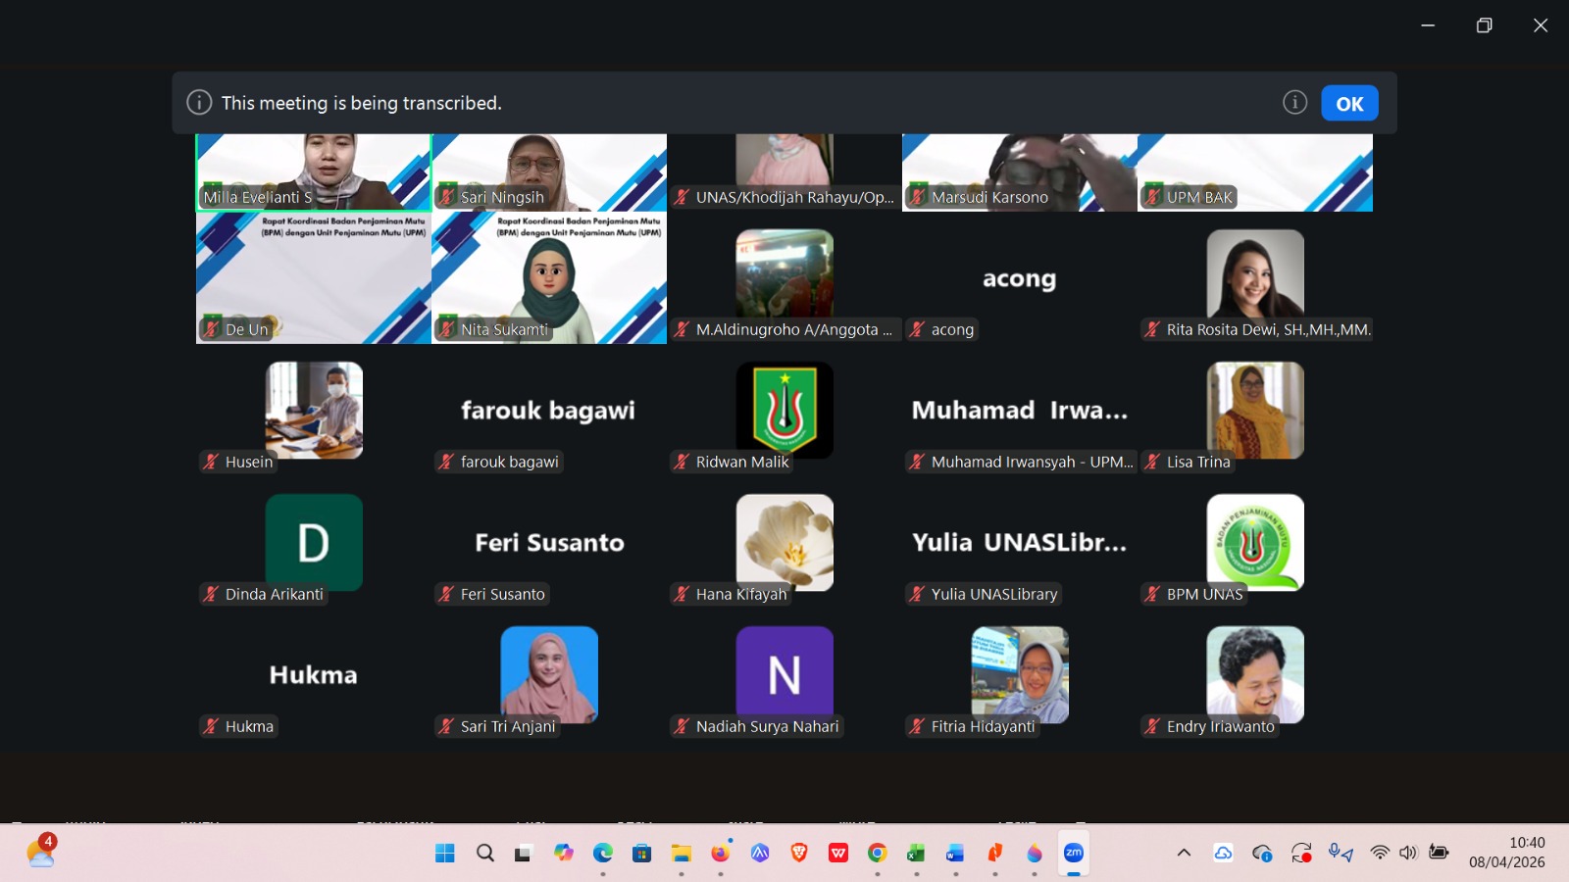The image size is (1569, 882).
Task: Open the Wi-Fi network icon in tray
Action: (x=1380, y=853)
